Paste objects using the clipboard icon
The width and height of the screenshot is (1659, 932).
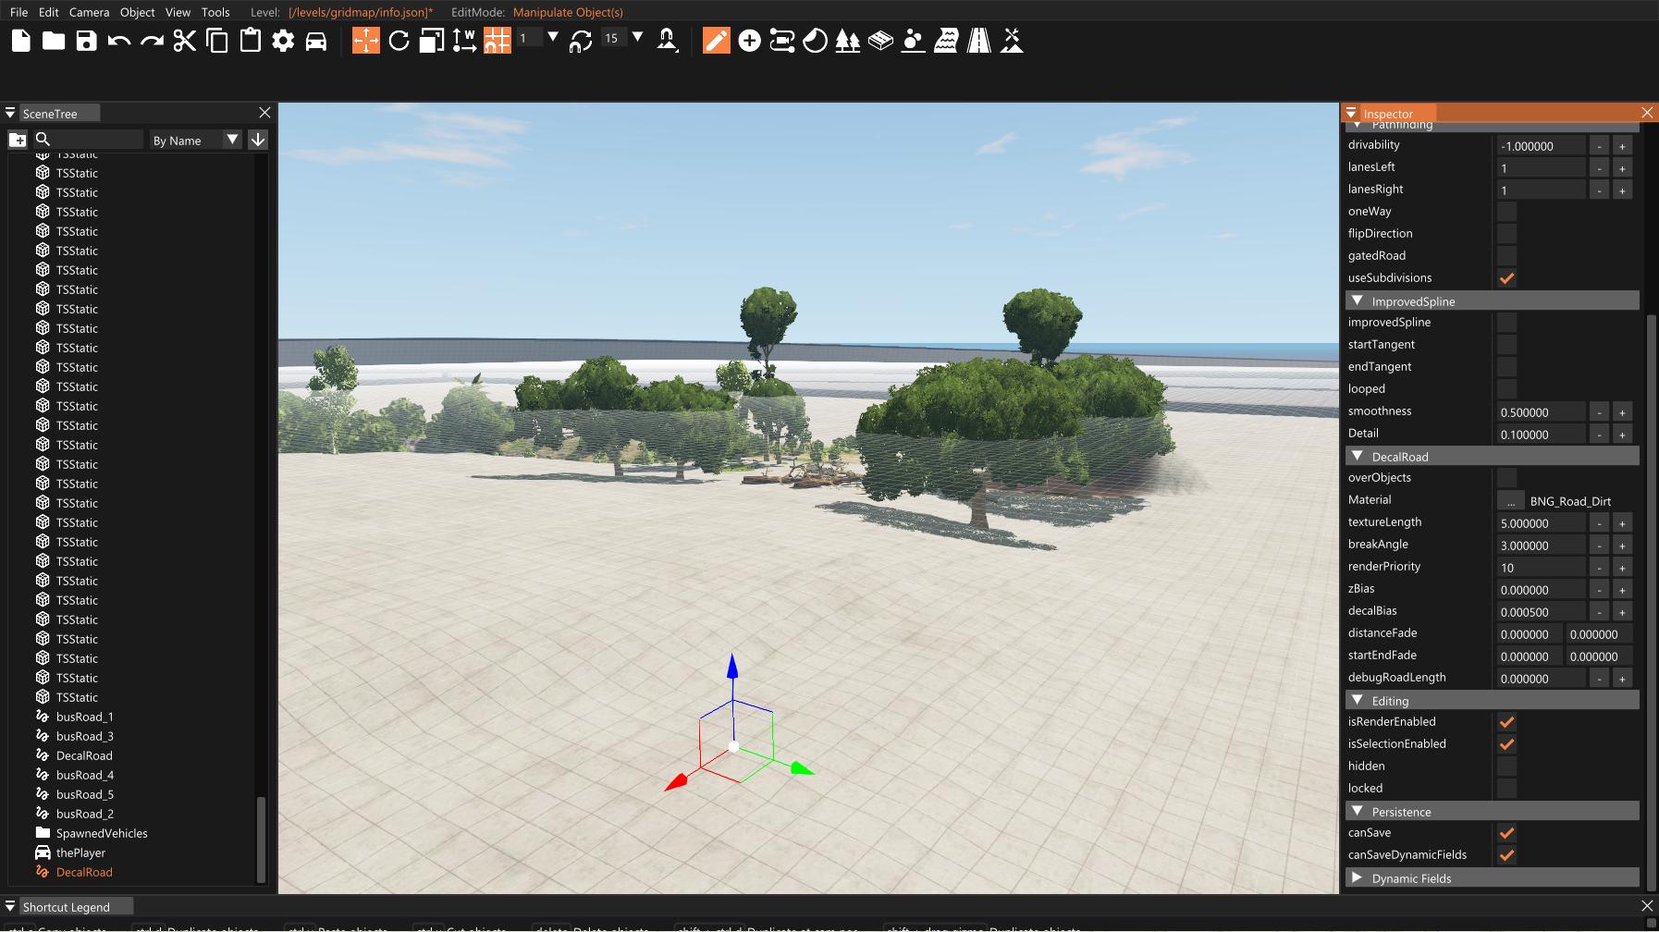251,41
